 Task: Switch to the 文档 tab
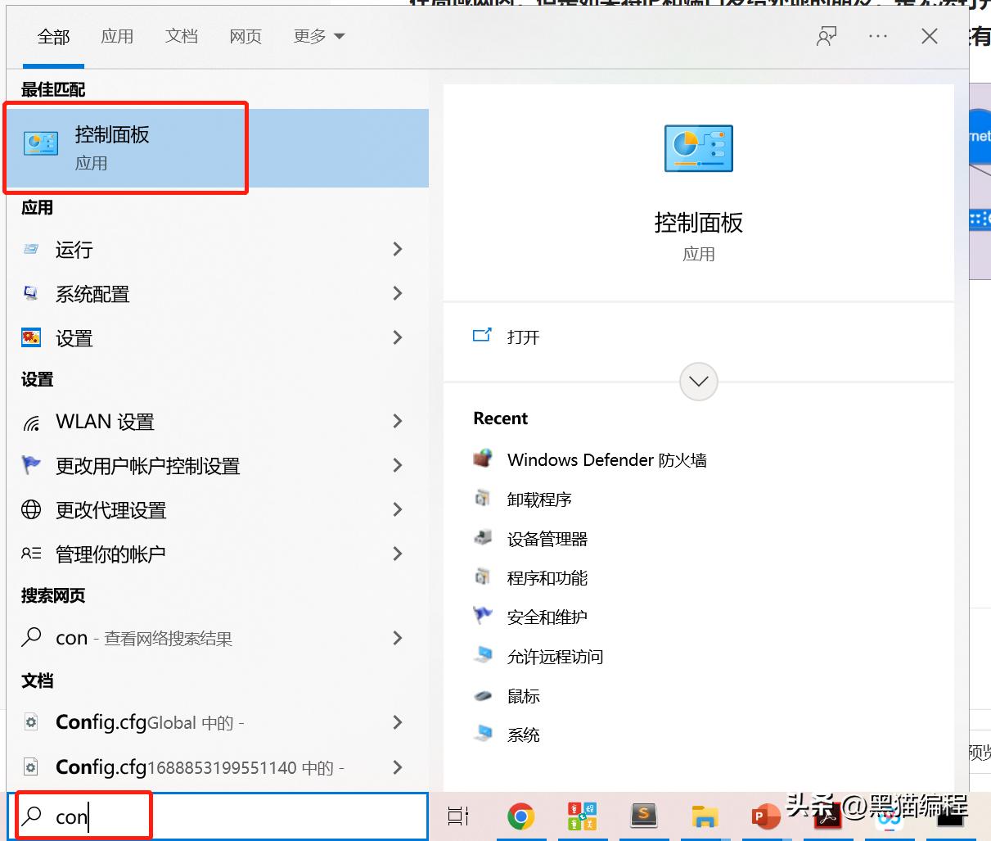coord(181,36)
